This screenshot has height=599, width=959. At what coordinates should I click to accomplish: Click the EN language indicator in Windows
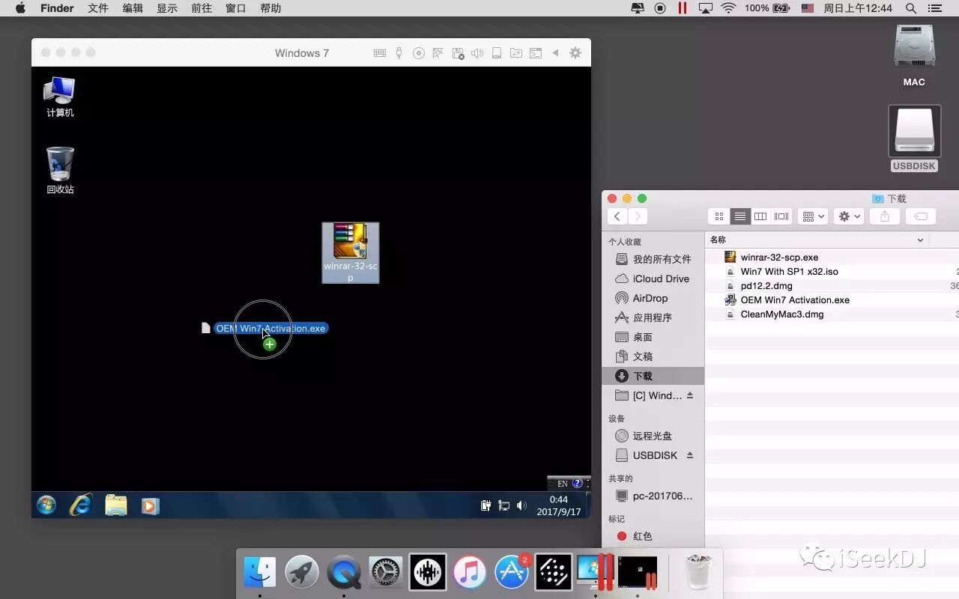(563, 484)
